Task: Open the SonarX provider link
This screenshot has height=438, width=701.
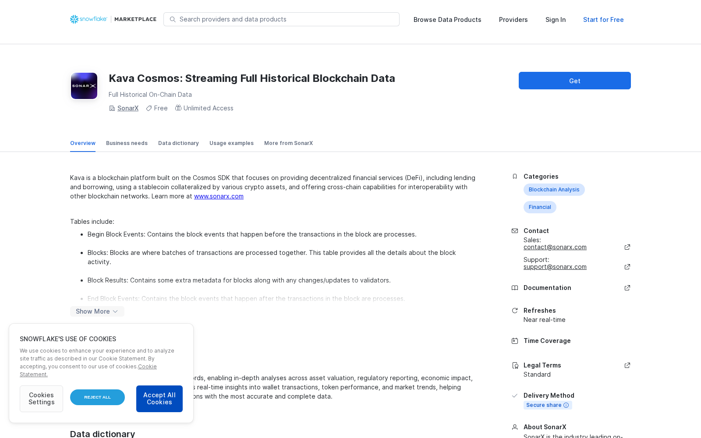Action: point(128,108)
